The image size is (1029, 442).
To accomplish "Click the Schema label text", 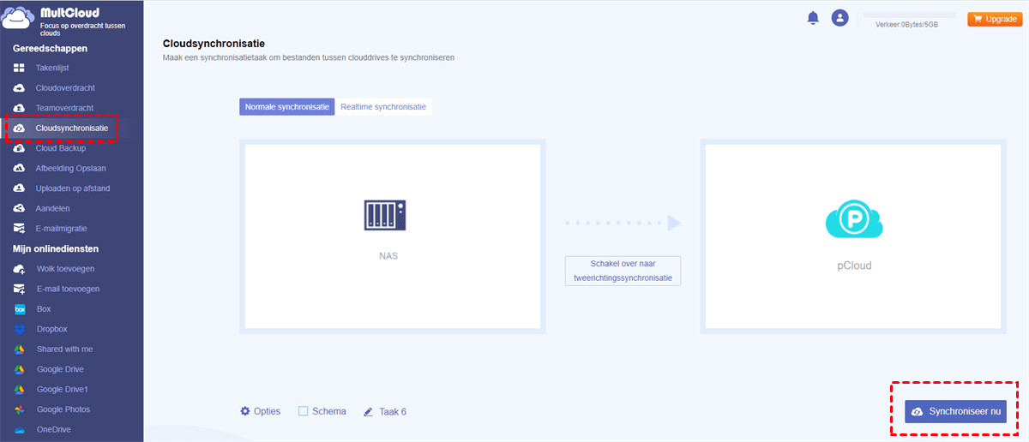I will [329, 411].
